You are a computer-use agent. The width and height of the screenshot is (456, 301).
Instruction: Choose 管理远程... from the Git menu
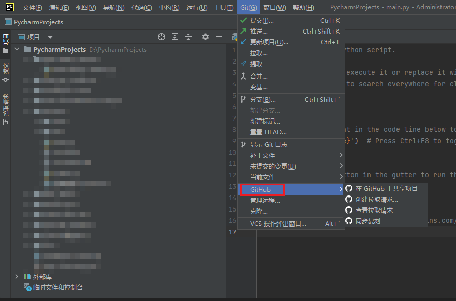(x=291, y=201)
